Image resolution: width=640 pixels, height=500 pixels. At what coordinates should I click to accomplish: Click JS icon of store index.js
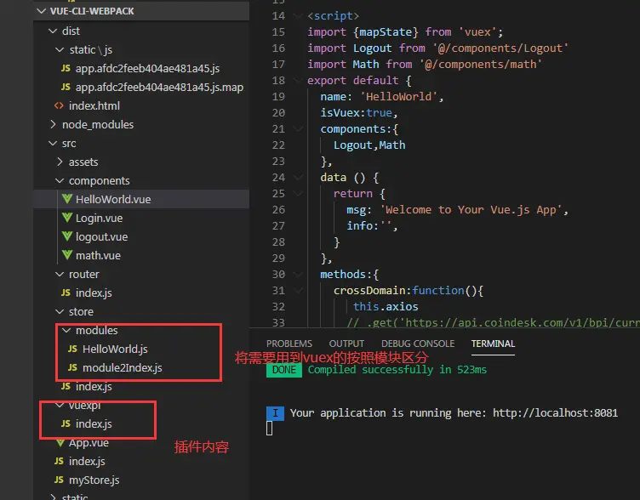pos(66,386)
